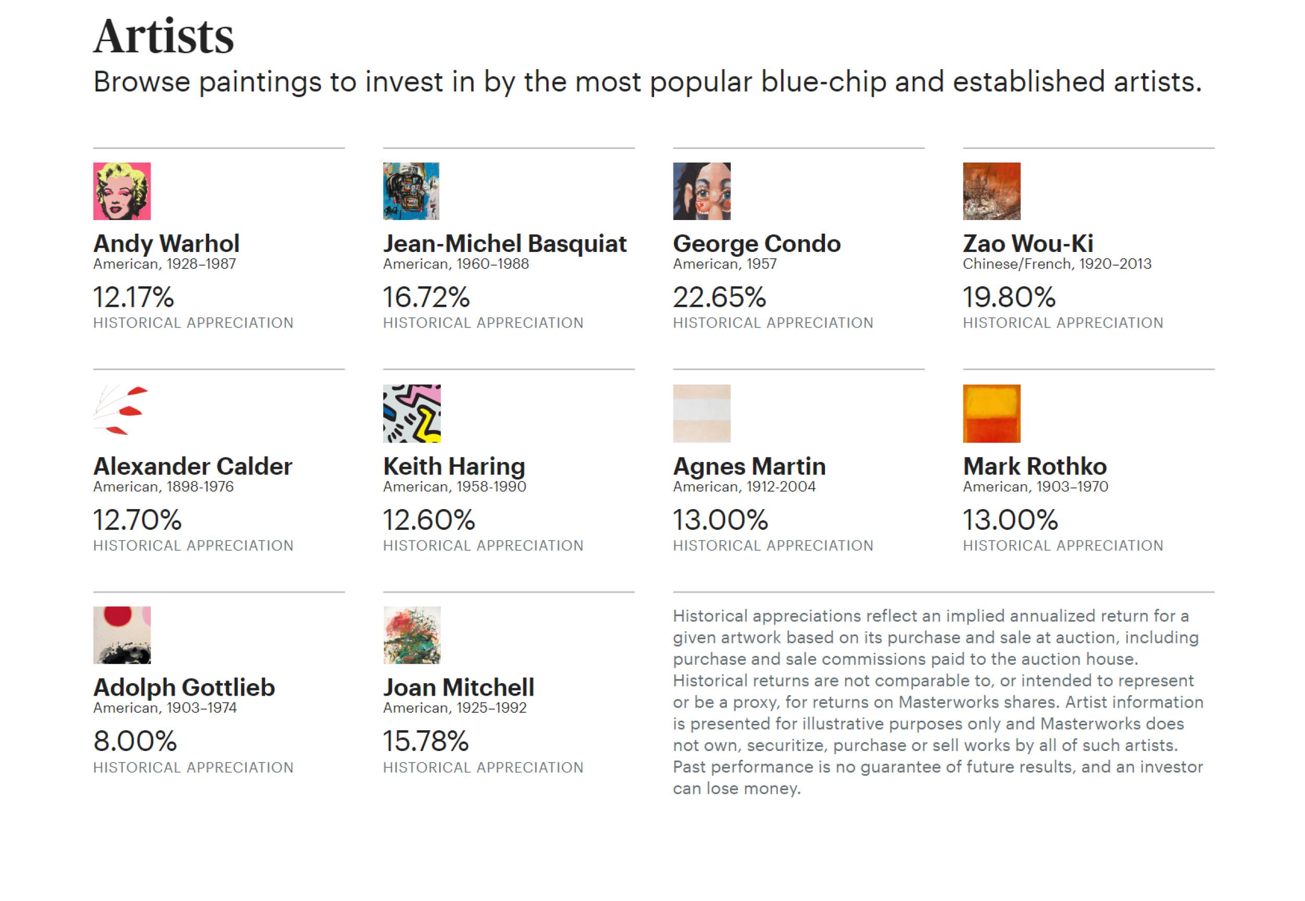Select the Keith Haring artwork thumbnail
The image size is (1305, 901).
(x=411, y=413)
